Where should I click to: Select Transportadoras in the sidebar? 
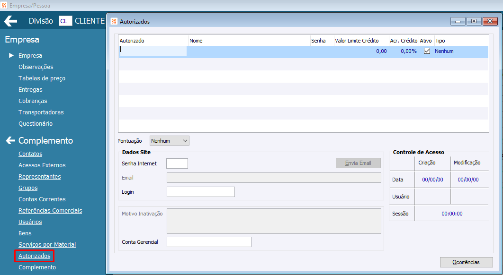coord(41,112)
